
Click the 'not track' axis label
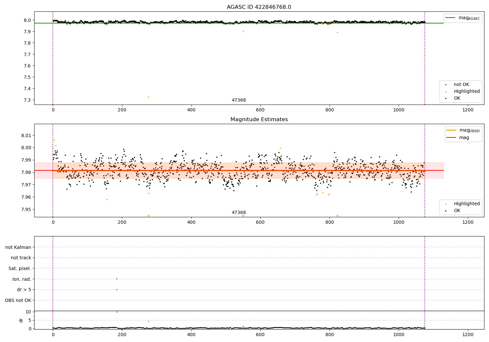(21, 258)
